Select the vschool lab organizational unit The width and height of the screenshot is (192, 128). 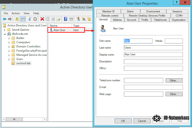pyautogui.click(x=21, y=63)
